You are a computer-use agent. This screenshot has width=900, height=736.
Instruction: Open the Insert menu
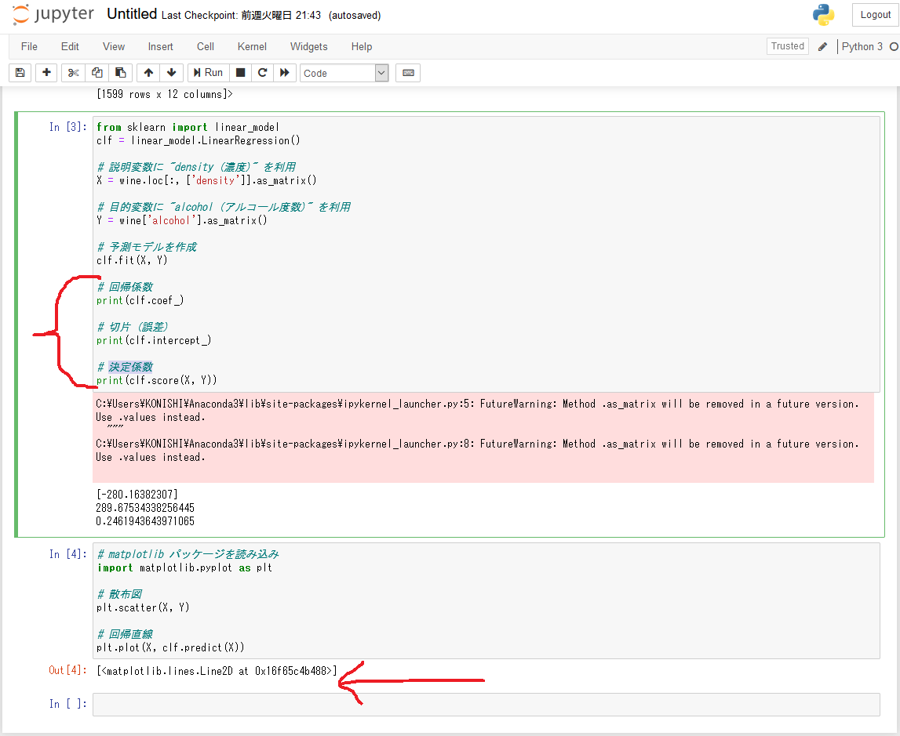(x=160, y=46)
